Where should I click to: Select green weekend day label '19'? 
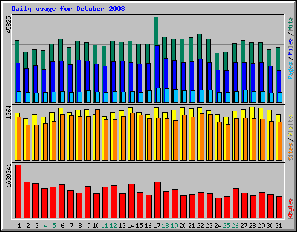point(175,226)
